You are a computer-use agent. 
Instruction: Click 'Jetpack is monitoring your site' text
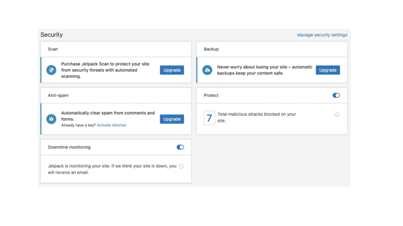(x=112, y=169)
